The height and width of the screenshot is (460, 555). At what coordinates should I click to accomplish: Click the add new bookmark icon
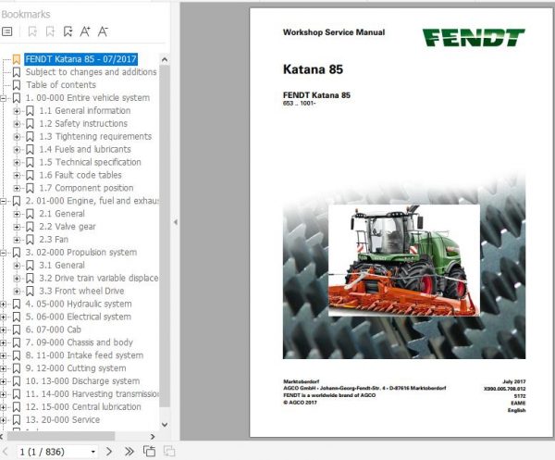click(50, 31)
